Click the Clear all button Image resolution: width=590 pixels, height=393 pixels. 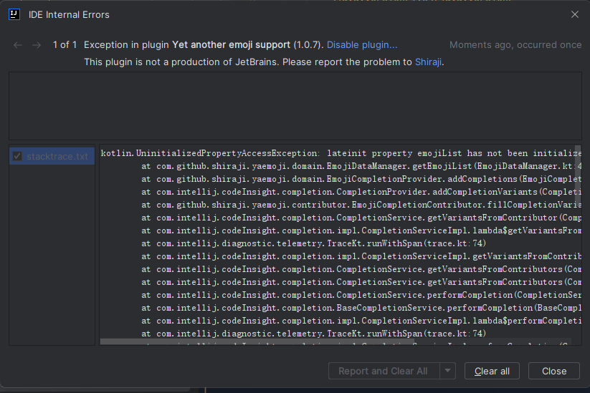(x=492, y=371)
